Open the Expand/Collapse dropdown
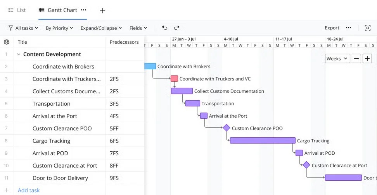This screenshot has height=195, width=377. coord(101,28)
